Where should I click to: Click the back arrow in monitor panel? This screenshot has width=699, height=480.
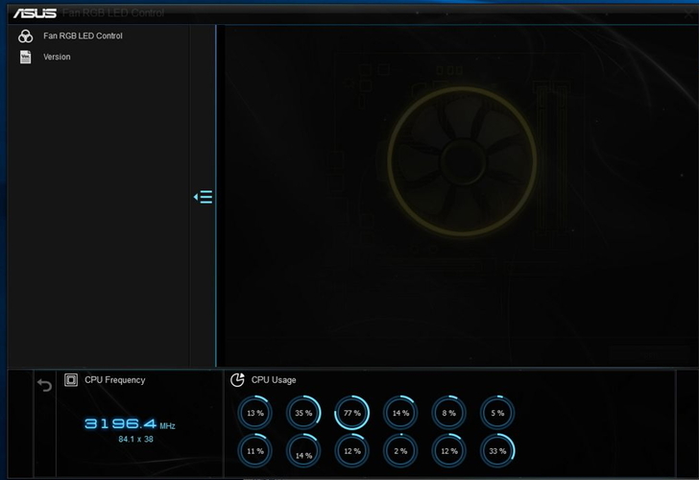(44, 385)
